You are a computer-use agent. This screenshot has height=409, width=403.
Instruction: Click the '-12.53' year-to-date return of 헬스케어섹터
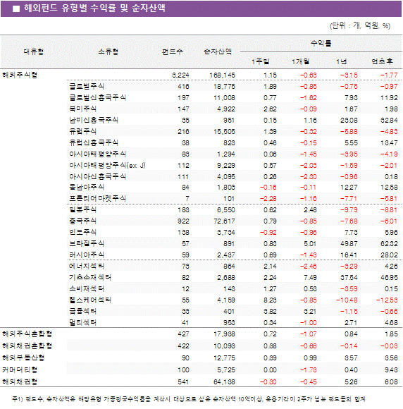coord(387,300)
